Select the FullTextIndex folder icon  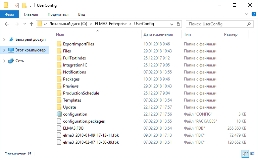pyautogui.click(x=59, y=58)
